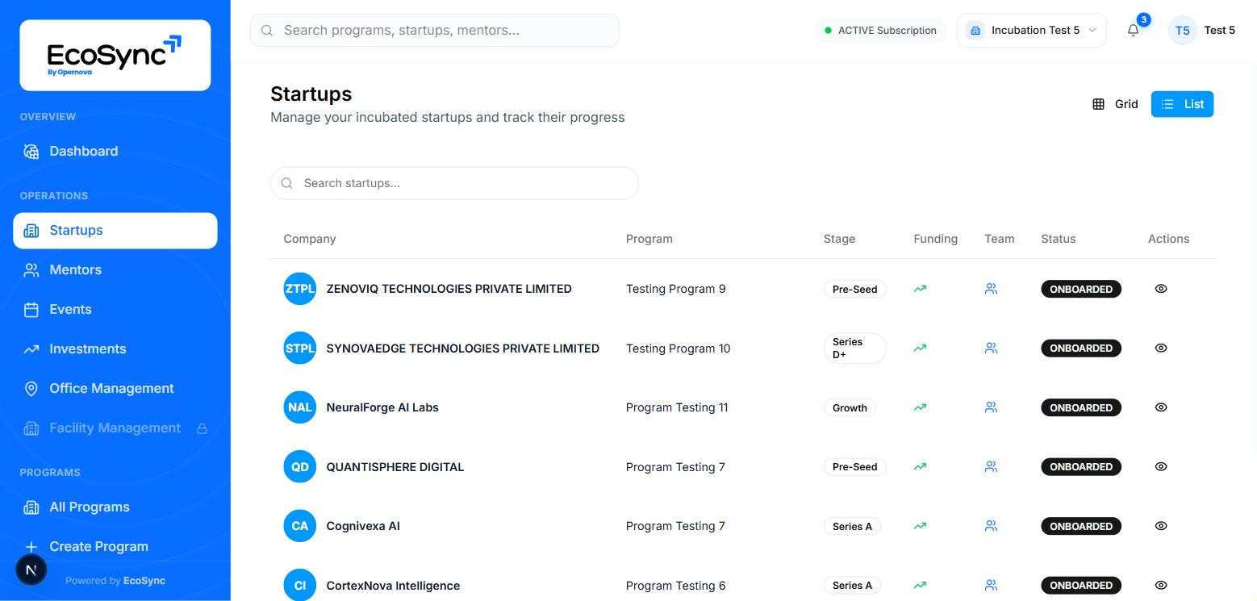Click the ACTIVE Subscription badge
The width and height of the screenshot is (1257, 601).
pos(880,31)
